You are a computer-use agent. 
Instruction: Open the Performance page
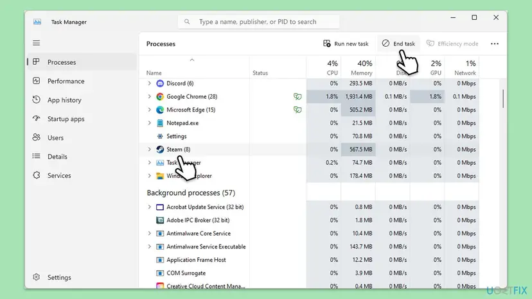point(82,81)
